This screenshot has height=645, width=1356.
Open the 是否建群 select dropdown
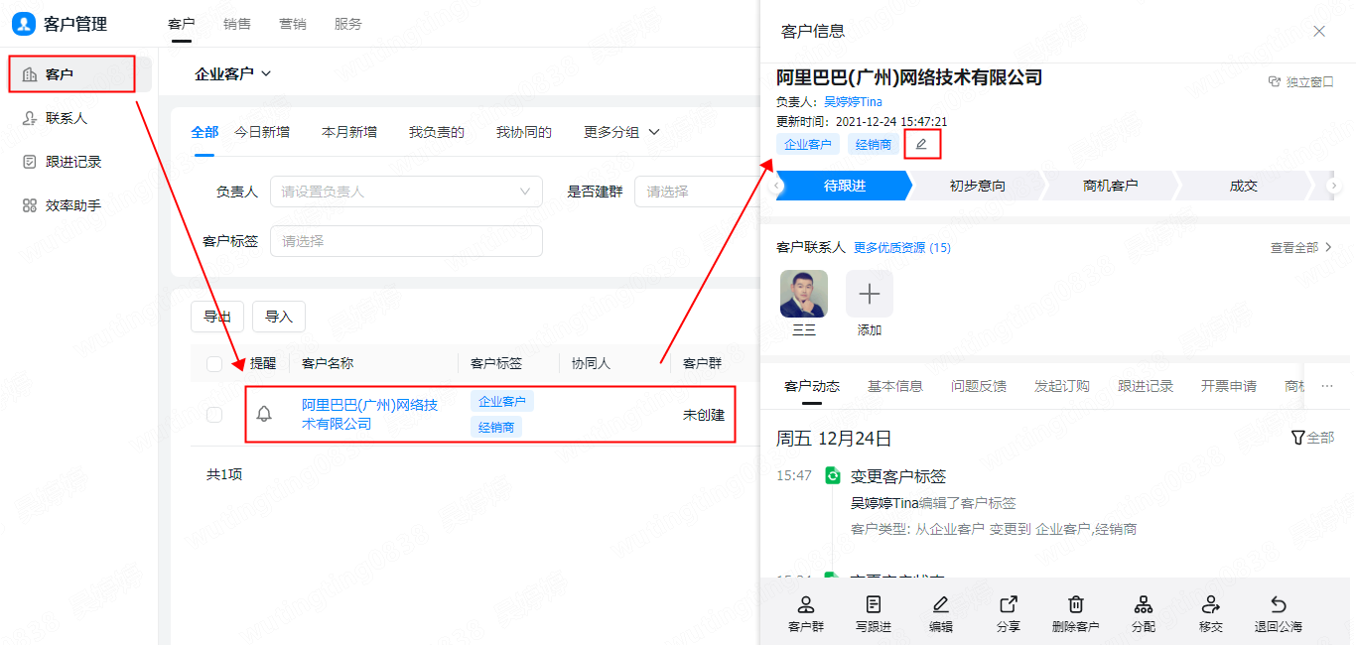click(x=696, y=192)
